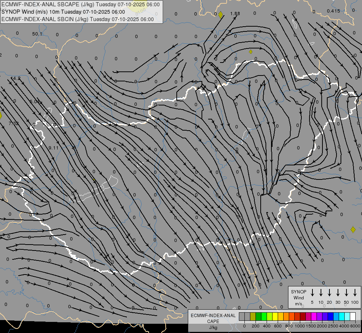Select the SYNOP Wind 10m title line
This screenshot has height=333, width=362.
click(65, 12)
